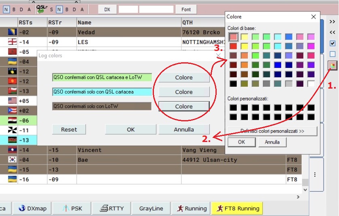The height and width of the screenshot is (216, 339).
Task: Click the cyan 'QSO confermati solo con QSL cartacea' label
Action: (102, 92)
